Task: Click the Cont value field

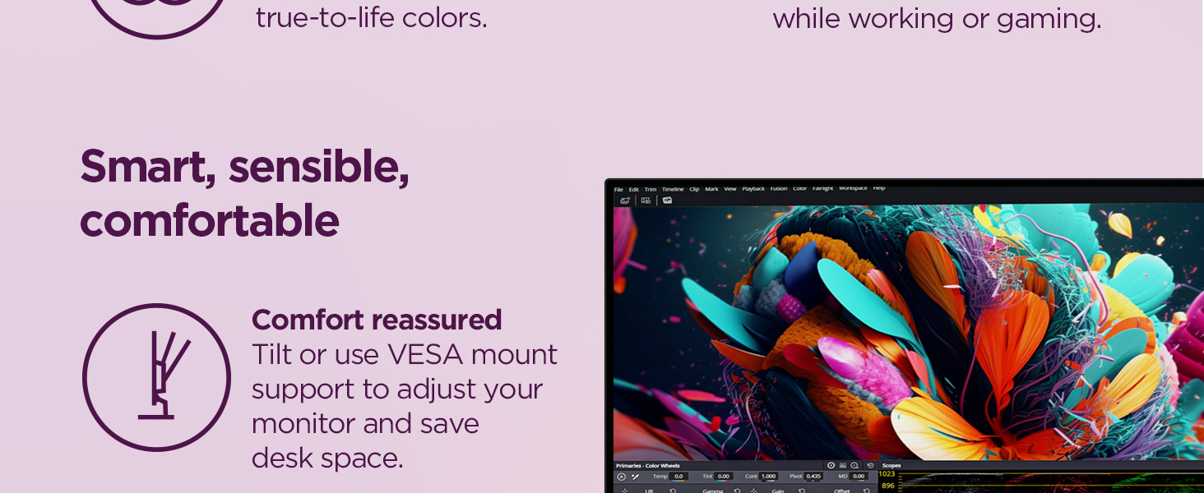Action: (x=768, y=477)
